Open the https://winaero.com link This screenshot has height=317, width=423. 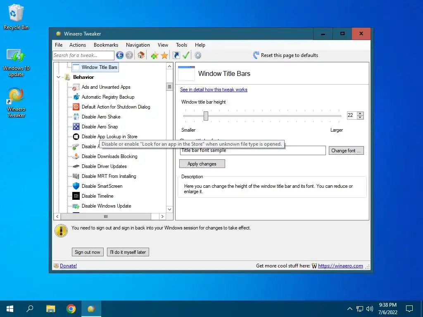[340, 266]
